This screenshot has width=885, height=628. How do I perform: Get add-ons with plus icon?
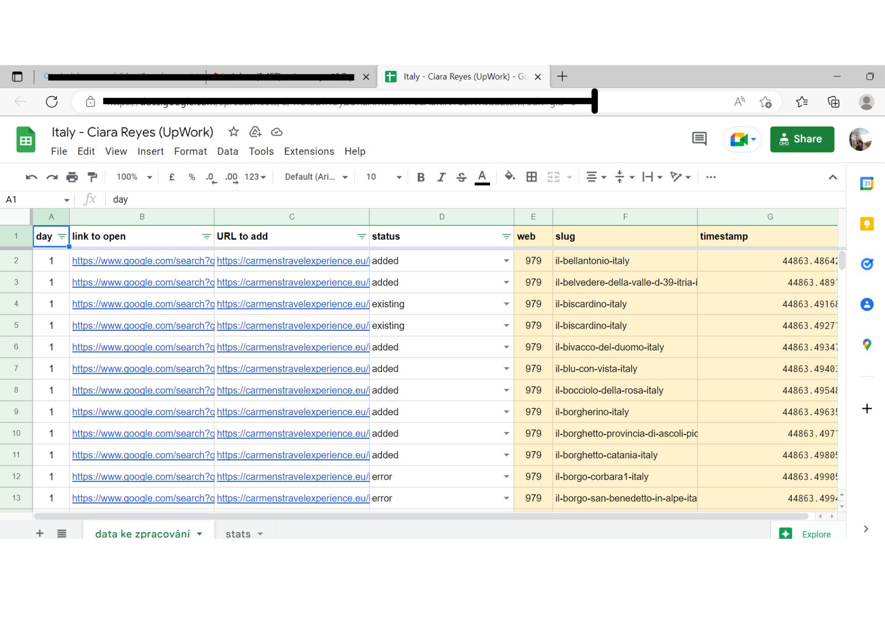coord(867,408)
